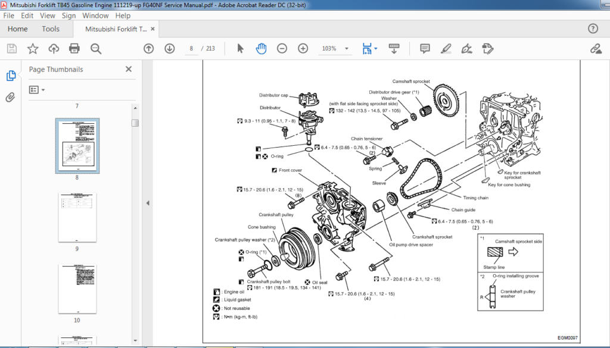The width and height of the screenshot is (610, 348).
Task: Click zoom out to reduce magnification
Action: point(282,48)
